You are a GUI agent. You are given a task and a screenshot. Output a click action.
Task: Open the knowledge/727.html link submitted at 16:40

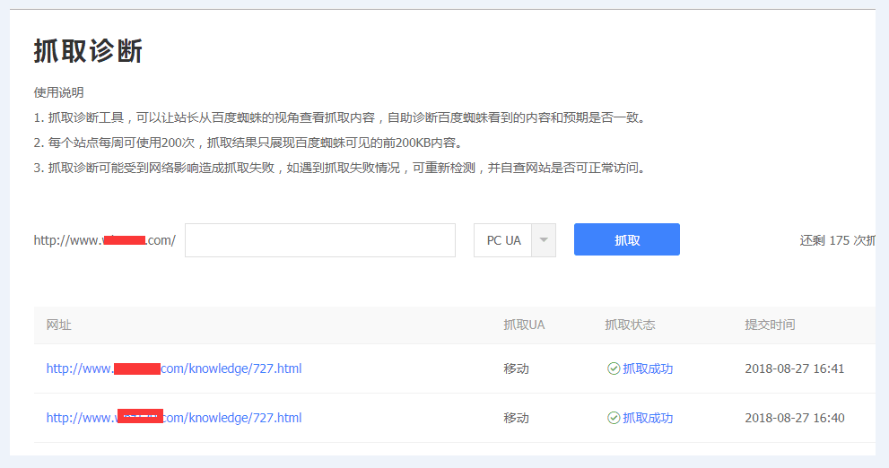174,418
